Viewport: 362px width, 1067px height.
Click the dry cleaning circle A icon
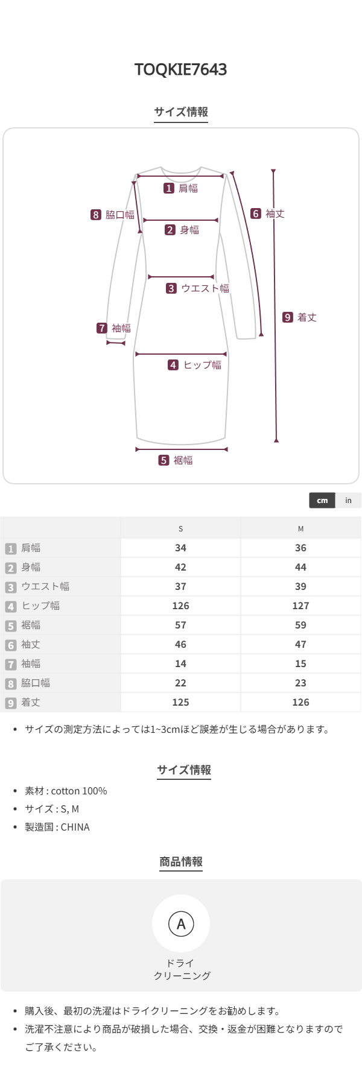pos(181,923)
